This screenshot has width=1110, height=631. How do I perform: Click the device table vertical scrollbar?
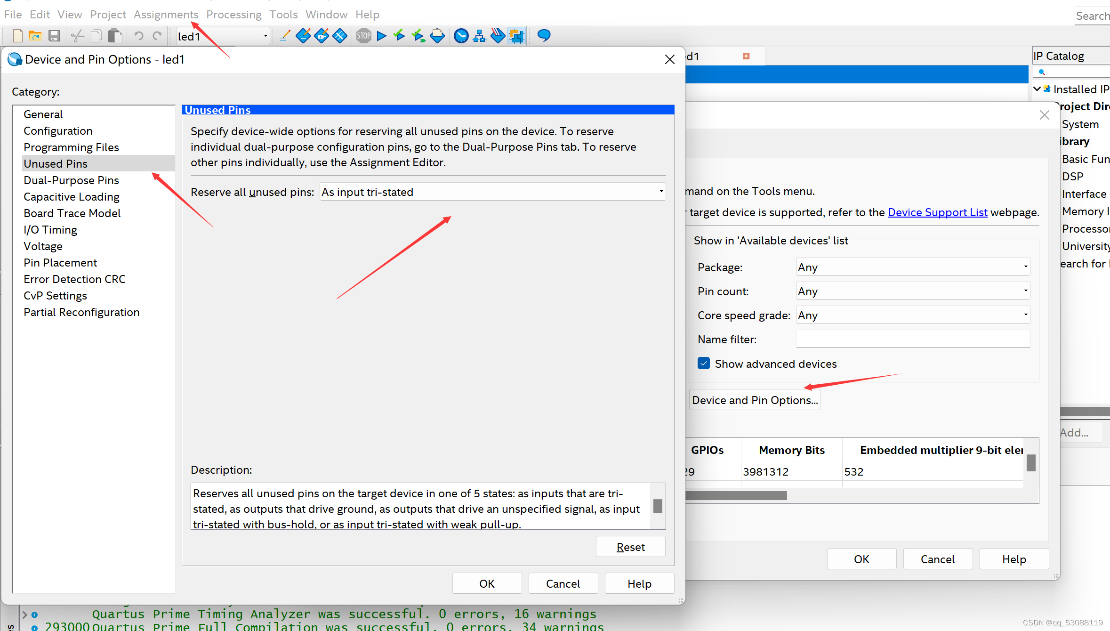(x=1031, y=463)
